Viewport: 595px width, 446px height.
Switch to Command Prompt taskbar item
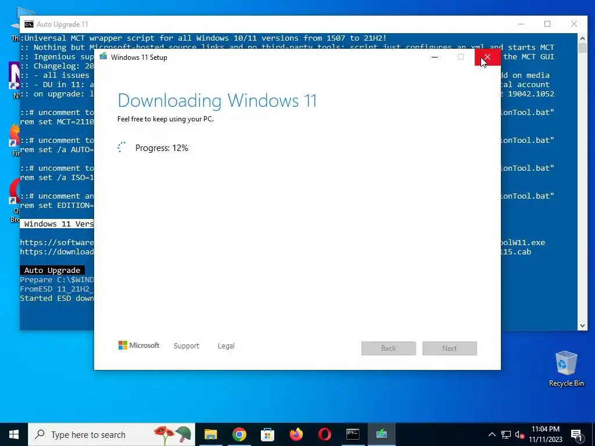(x=353, y=434)
